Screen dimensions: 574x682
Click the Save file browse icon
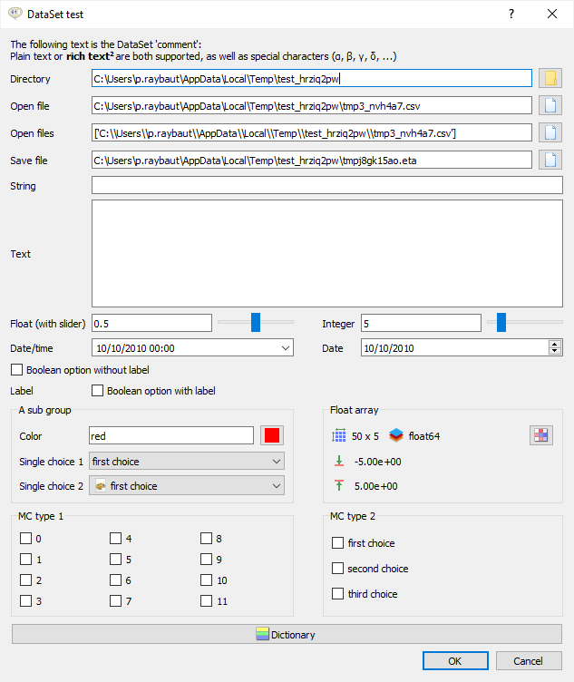tap(550, 160)
